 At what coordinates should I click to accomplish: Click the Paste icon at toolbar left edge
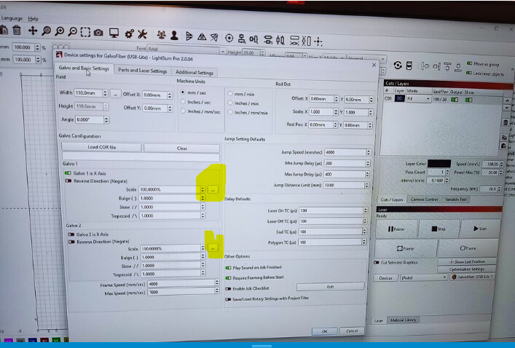click(4, 30)
